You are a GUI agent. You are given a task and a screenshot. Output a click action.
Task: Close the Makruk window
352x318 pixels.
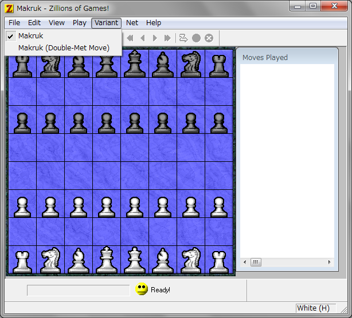point(334,6)
